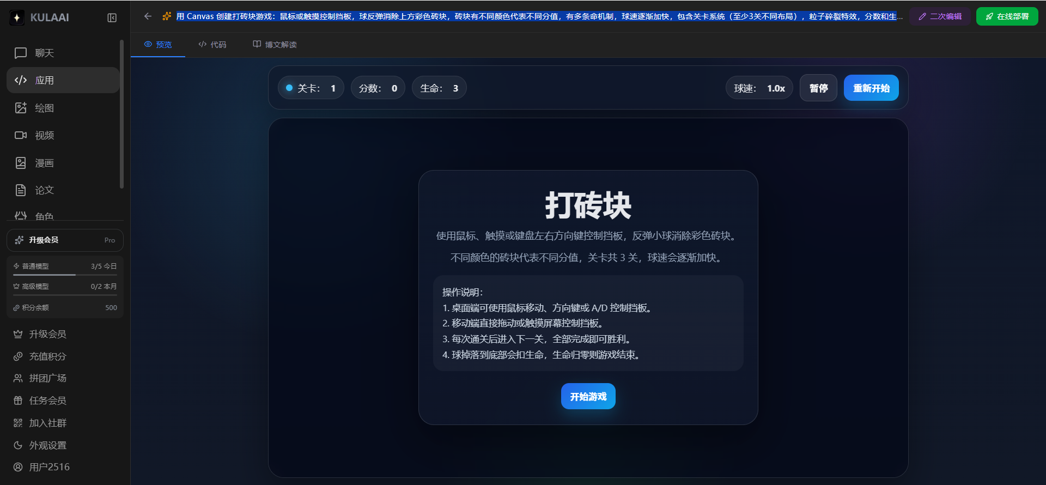This screenshot has width=1046, height=485.
Task: Click the sidebar navigation scrollbar
Action: coord(121,114)
